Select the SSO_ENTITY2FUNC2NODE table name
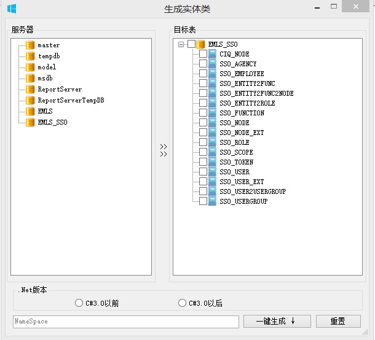Image resolution: width=375 pixels, height=340 pixels. (256, 93)
